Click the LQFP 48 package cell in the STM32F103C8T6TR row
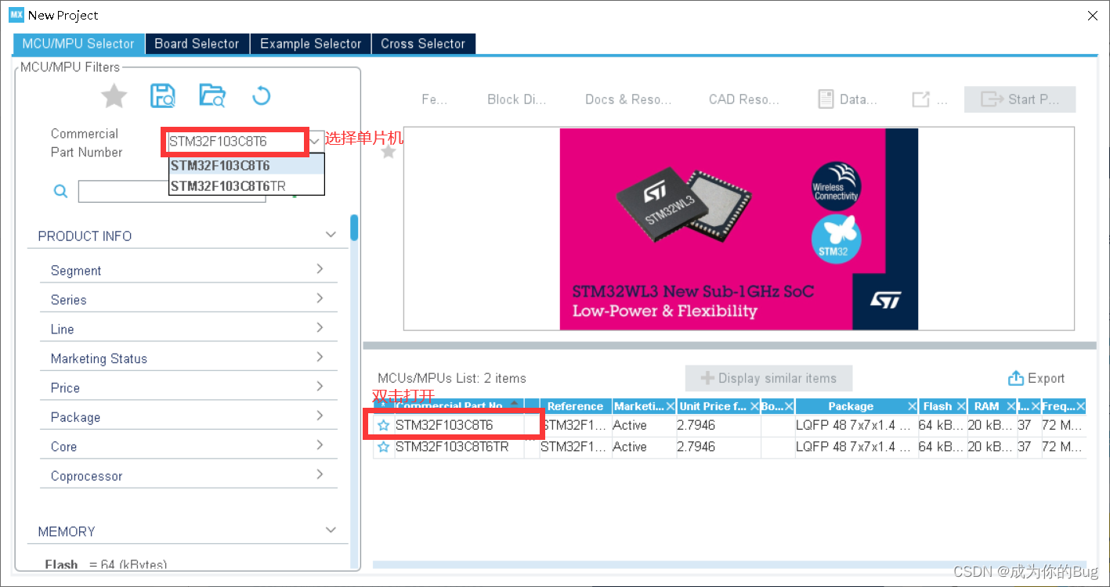The height and width of the screenshot is (587, 1110). [855, 447]
